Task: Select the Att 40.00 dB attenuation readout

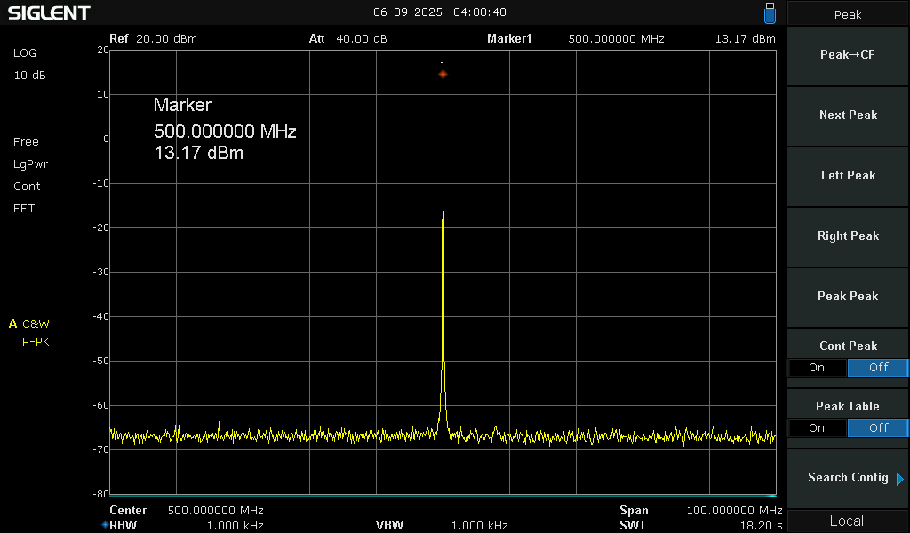Action: click(x=361, y=39)
